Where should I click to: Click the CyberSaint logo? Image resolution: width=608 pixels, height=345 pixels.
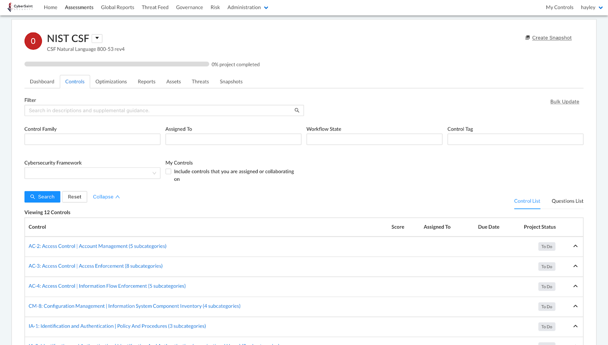(20, 7)
